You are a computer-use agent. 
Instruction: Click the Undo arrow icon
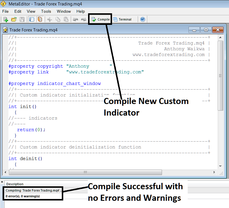point(75,19)
